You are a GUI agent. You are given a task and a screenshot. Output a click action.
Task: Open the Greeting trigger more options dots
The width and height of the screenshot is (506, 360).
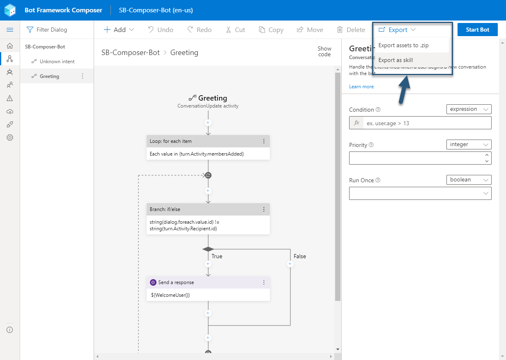point(83,76)
